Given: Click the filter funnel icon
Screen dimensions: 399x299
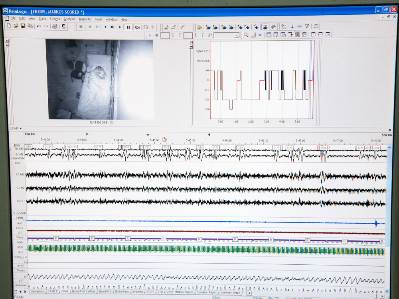Looking at the screenshot, I should click(307, 26).
